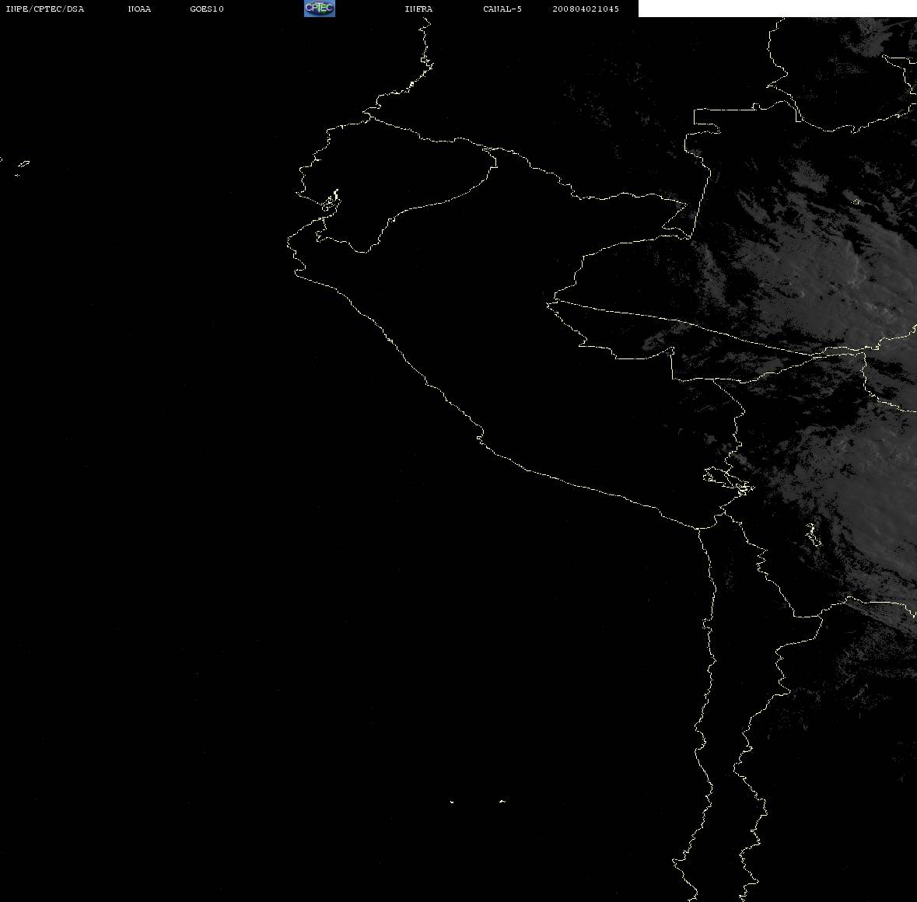
Task: Click the CPTEC logo in the header
Action: (x=320, y=9)
